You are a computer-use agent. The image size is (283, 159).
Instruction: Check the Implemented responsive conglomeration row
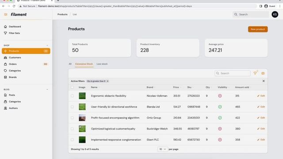point(72,140)
